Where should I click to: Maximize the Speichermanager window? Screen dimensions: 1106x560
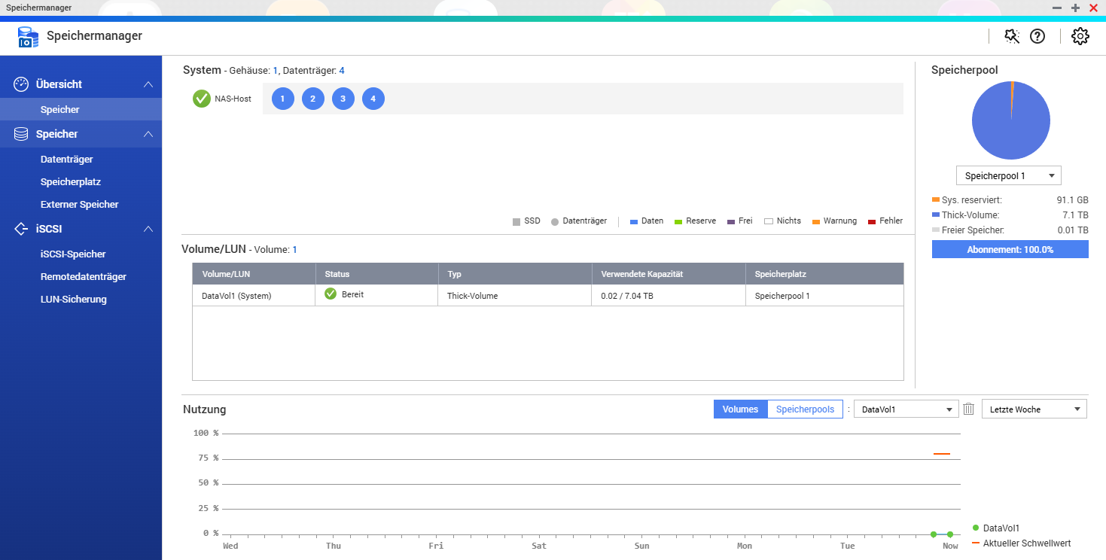click(x=1076, y=8)
